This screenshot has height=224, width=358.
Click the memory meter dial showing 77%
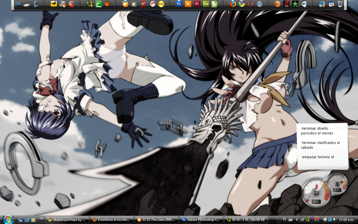[337, 183]
